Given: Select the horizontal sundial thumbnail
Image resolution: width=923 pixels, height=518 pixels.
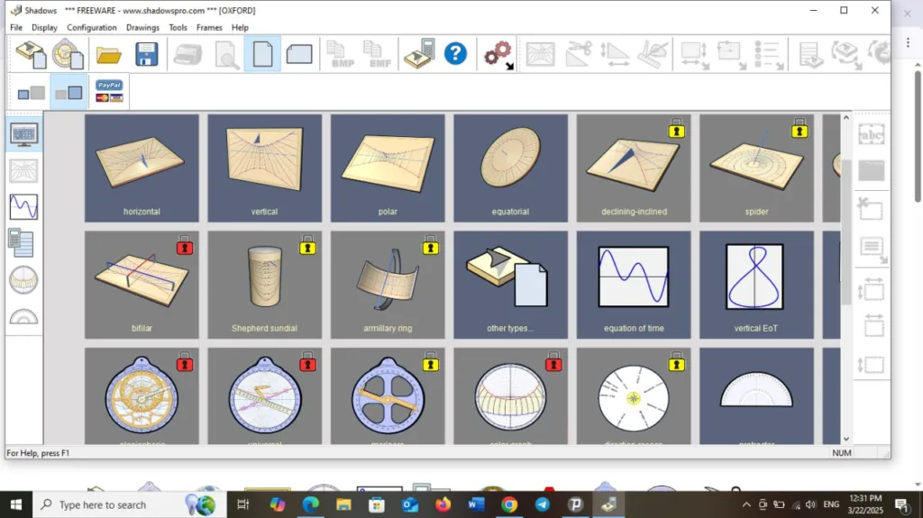Looking at the screenshot, I should coord(142,168).
